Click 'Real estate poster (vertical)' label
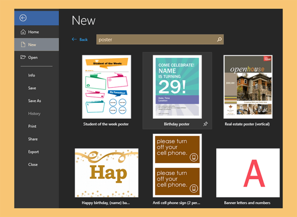Image resolution: width=297 pixels, height=217 pixels. [x=247, y=124]
